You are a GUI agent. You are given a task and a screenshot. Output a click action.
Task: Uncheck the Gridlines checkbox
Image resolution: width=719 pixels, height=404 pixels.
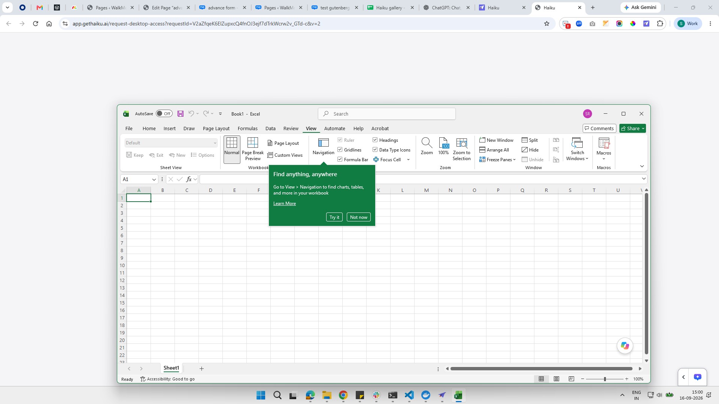[x=340, y=150]
